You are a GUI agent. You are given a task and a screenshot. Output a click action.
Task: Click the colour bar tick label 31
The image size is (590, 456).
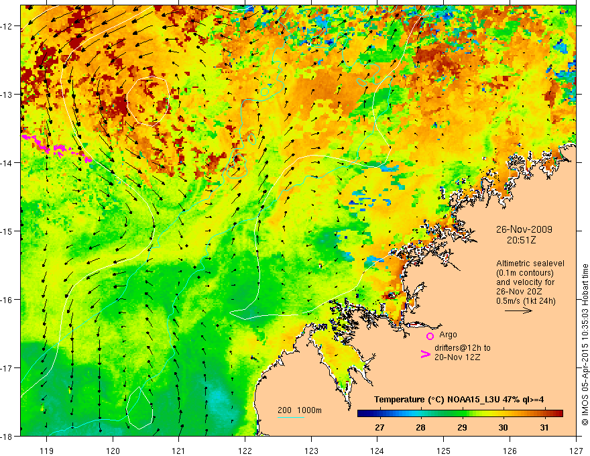[544, 427]
